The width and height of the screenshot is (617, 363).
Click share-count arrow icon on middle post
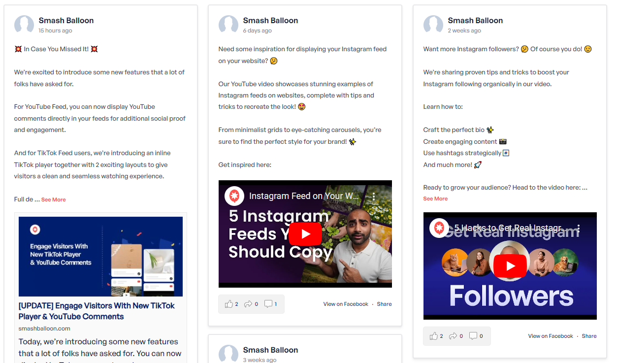pyautogui.click(x=248, y=304)
